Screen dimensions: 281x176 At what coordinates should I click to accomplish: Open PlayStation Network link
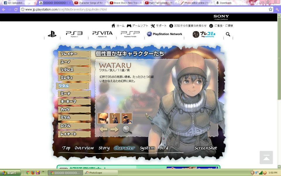(x=164, y=34)
